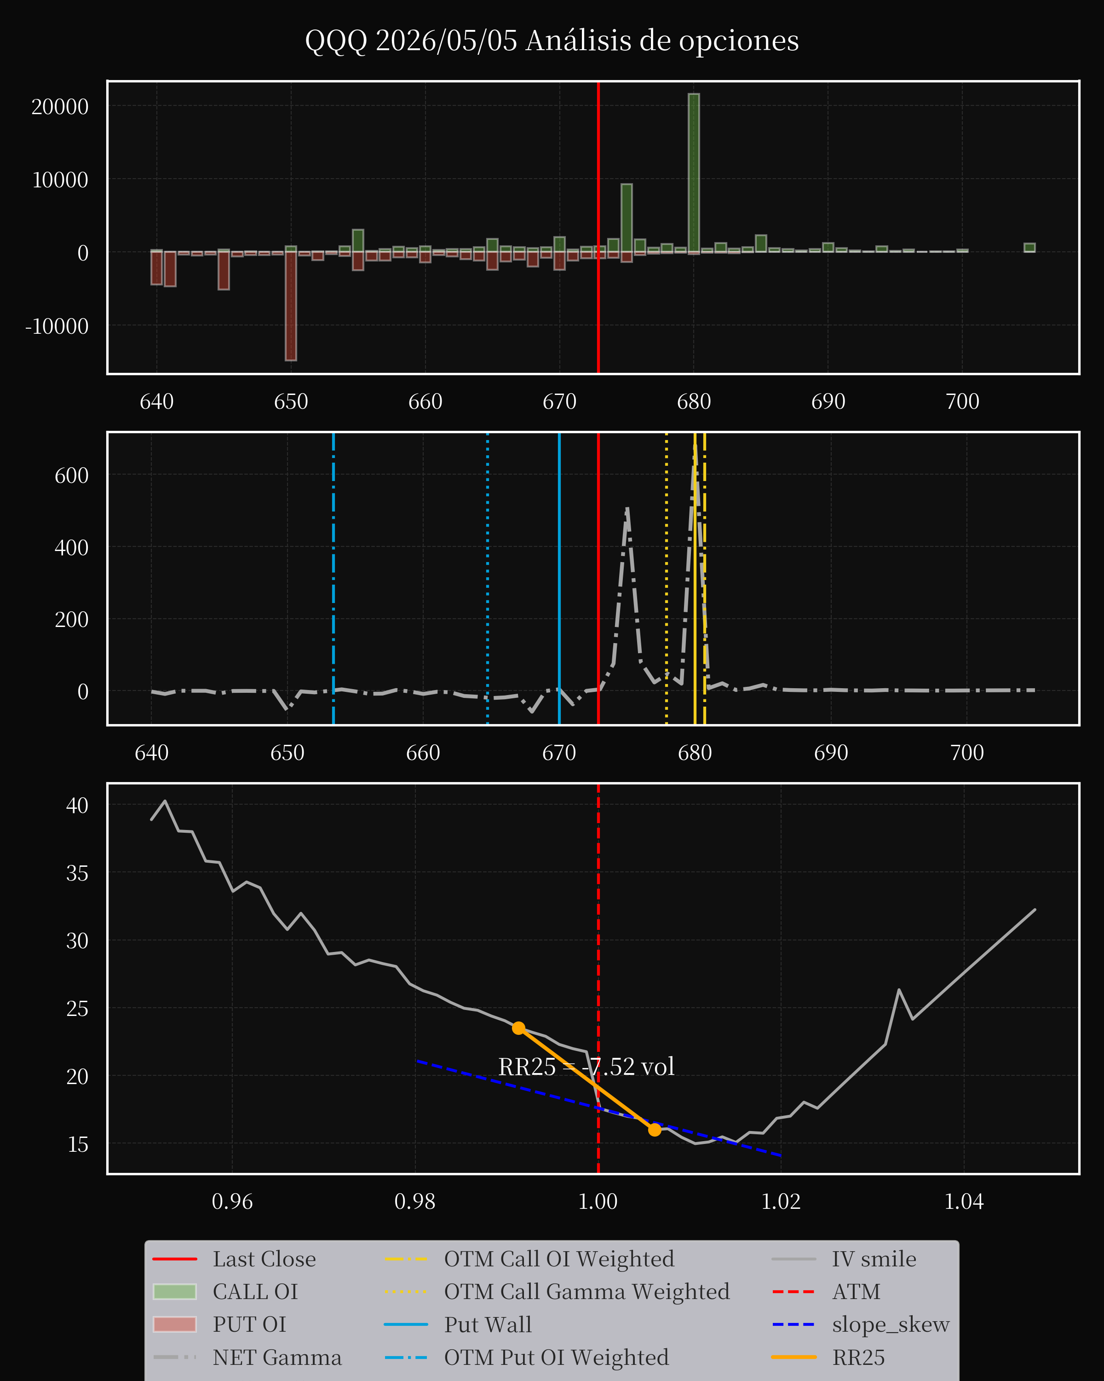Click the '1.00' moneyness axis label
Screen dimensions: 1104x1381
pyautogui.click(x=598, y=1201)
